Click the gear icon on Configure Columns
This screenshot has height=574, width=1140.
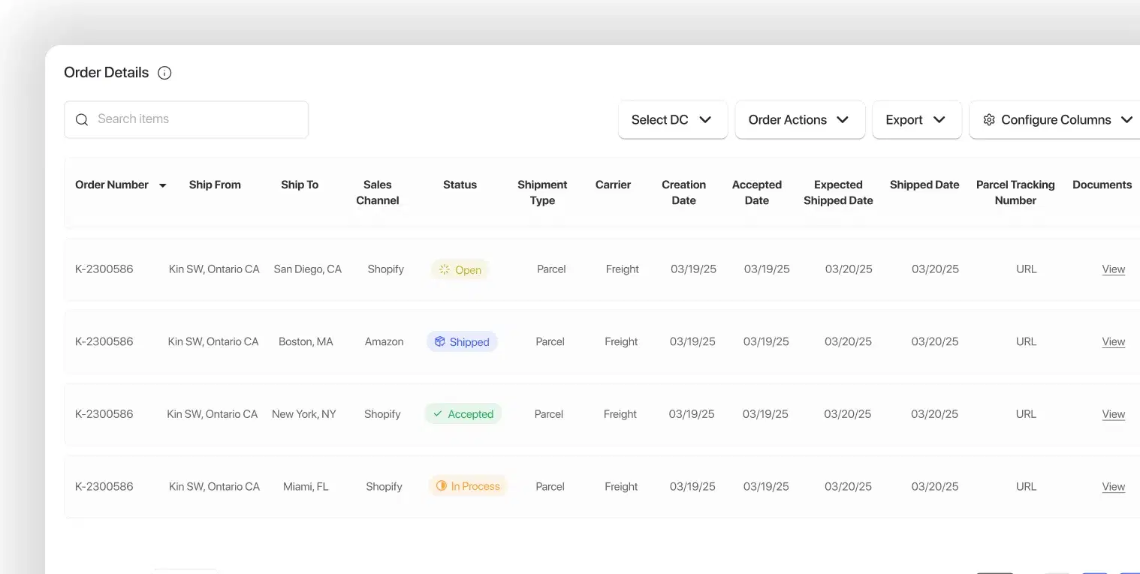[989, 119]
